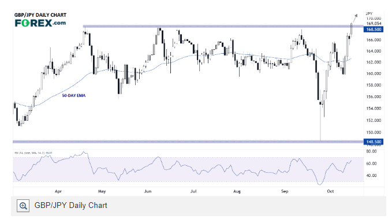Click the upward dashed arrow projection
Image resolution: width=388 pixels, height=223 pixels.
tap(355, 17)
